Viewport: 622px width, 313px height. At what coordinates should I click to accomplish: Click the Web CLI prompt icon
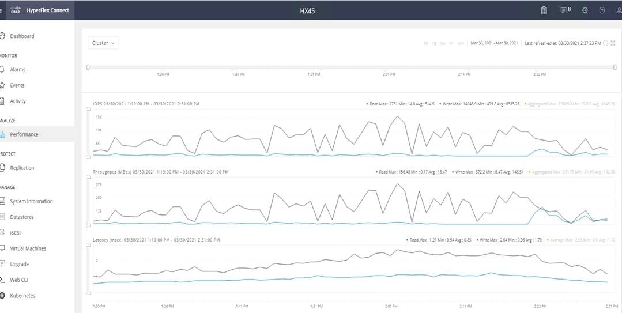2,280
